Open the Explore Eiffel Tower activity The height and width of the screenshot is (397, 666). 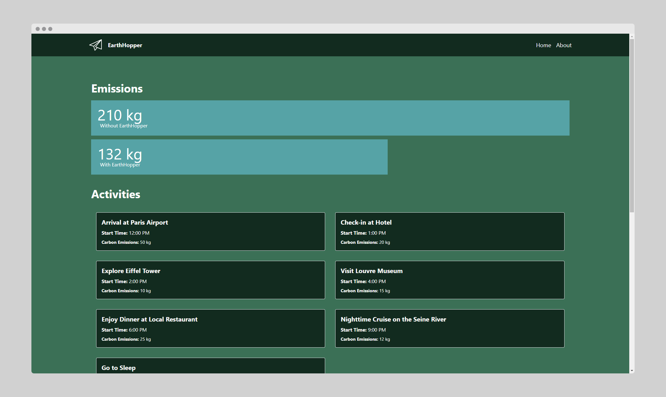(x=210, y=280)
